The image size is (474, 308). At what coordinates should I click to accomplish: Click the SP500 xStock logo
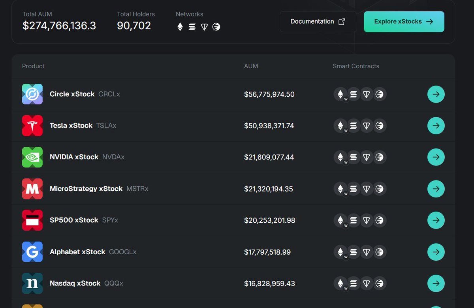32,220
